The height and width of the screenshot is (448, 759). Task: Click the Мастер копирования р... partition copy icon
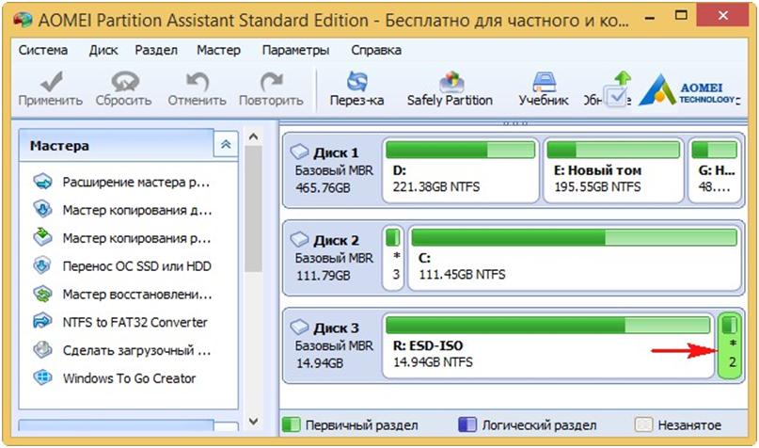point(42,238)
